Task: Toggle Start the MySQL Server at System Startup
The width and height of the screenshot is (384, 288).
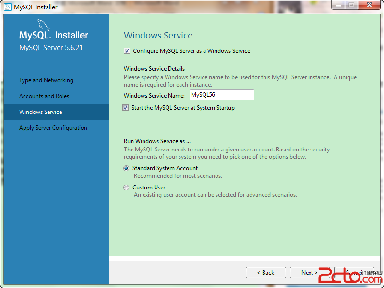Action: [125, 108]
